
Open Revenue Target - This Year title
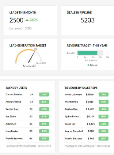[x=87, y=46]
